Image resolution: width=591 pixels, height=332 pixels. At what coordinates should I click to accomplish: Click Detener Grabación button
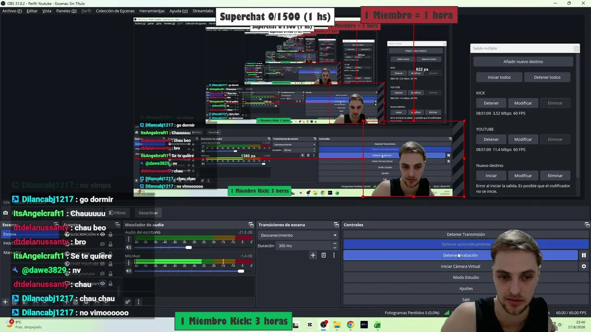pos(460,255)
